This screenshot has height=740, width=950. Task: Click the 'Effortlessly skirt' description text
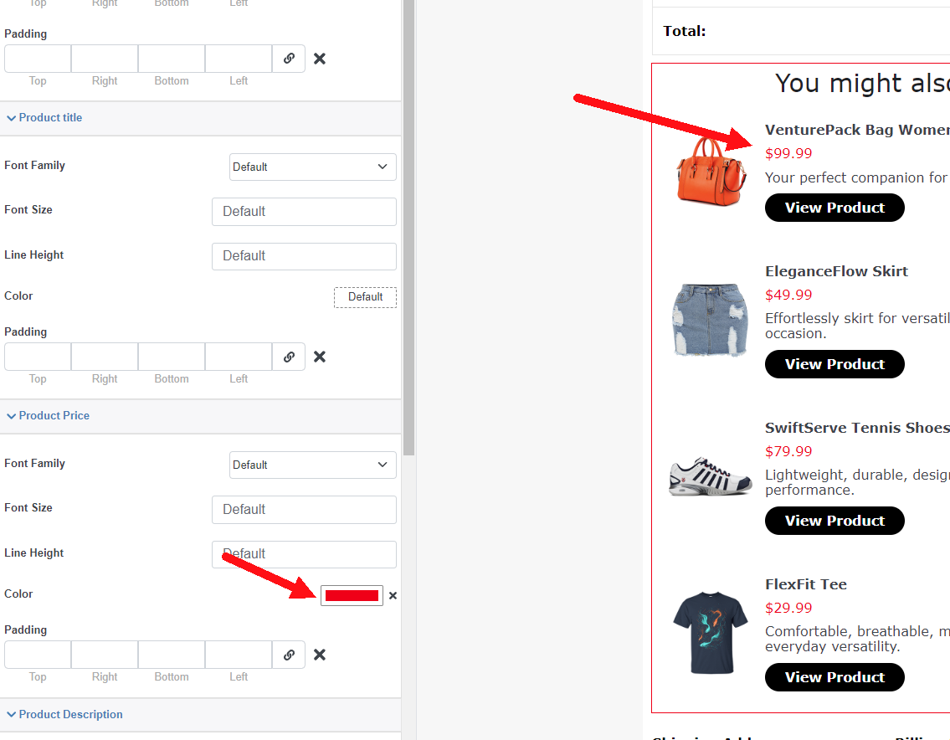pyautogui.click(x=857, y=326)
